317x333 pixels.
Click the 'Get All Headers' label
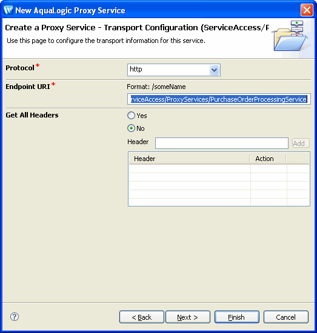point(32,115)
